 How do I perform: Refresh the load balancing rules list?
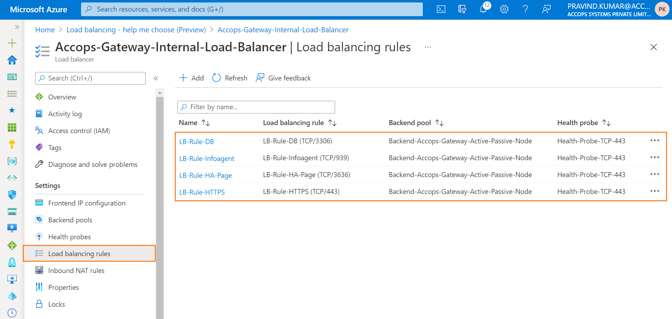tap(230, 78)
